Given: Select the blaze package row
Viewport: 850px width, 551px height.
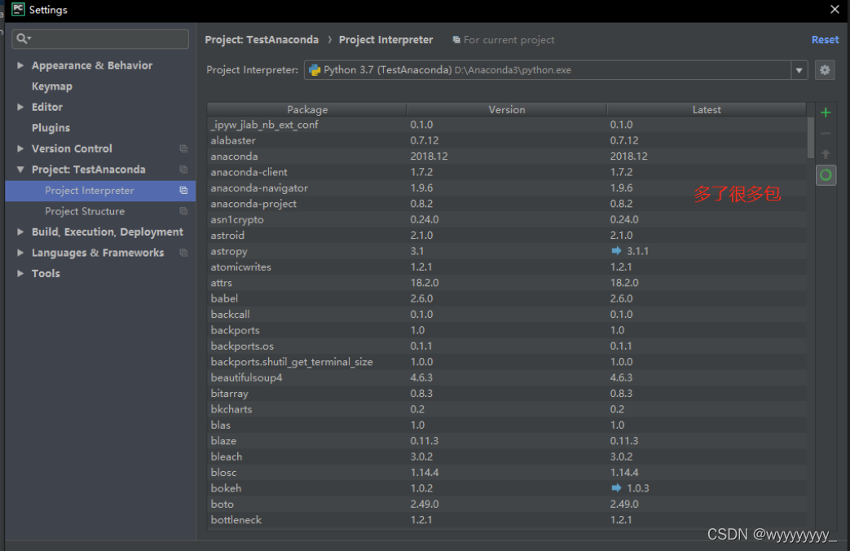Looking at the screenshot, I should pyautogui.click(x=507, y=441).
